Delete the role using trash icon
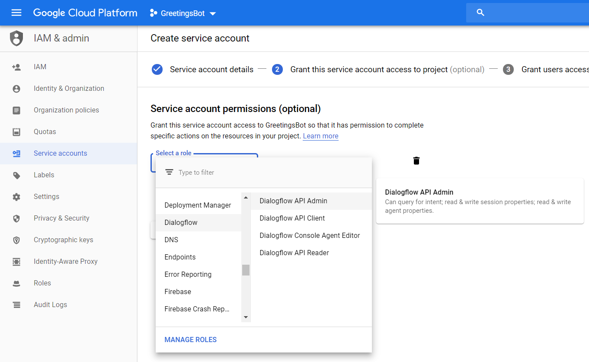The width and height of the screenshot is (589, 362). 416,160
